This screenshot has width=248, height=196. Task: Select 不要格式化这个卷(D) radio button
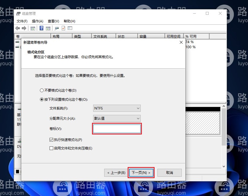42,90
